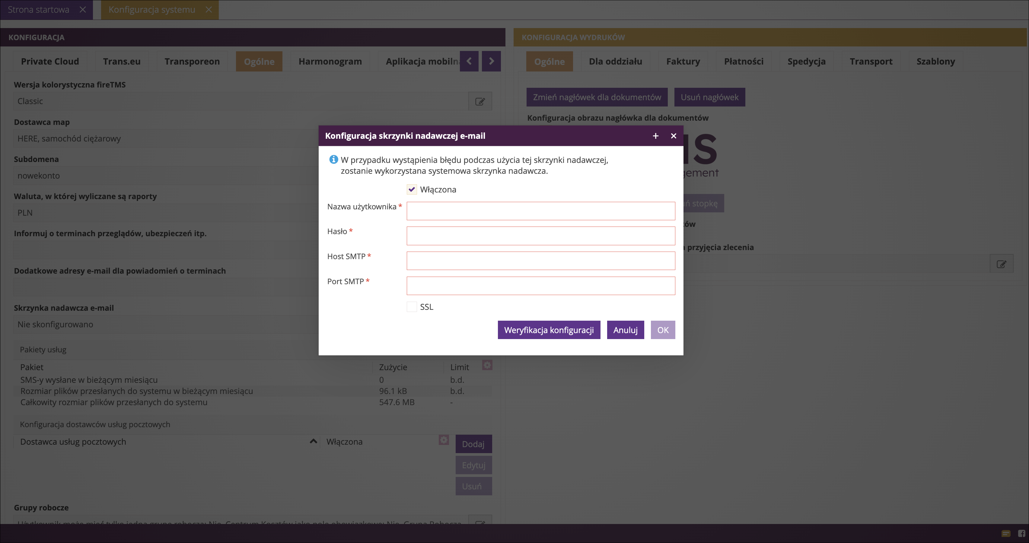Click the Nie skonfigurowano mailbox field
This screenshot has height=543, width=1029.
coord(166,324)
